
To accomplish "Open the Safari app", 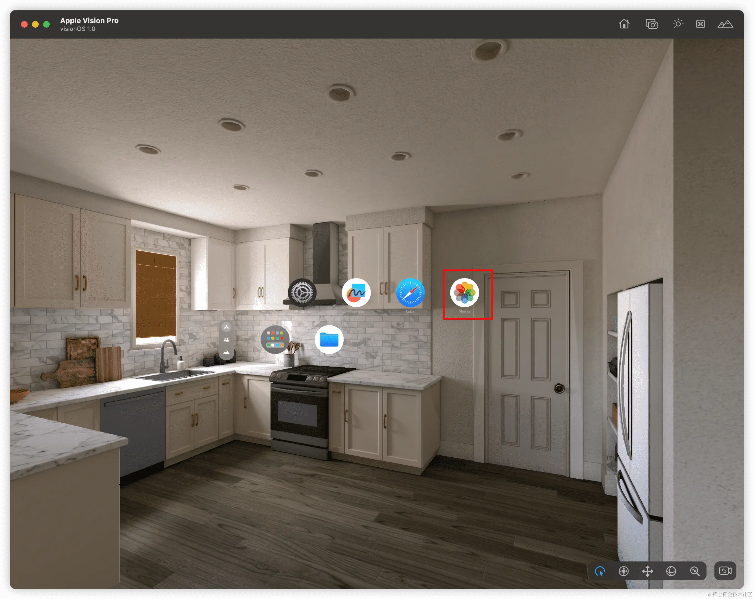I will coord(410,292).
